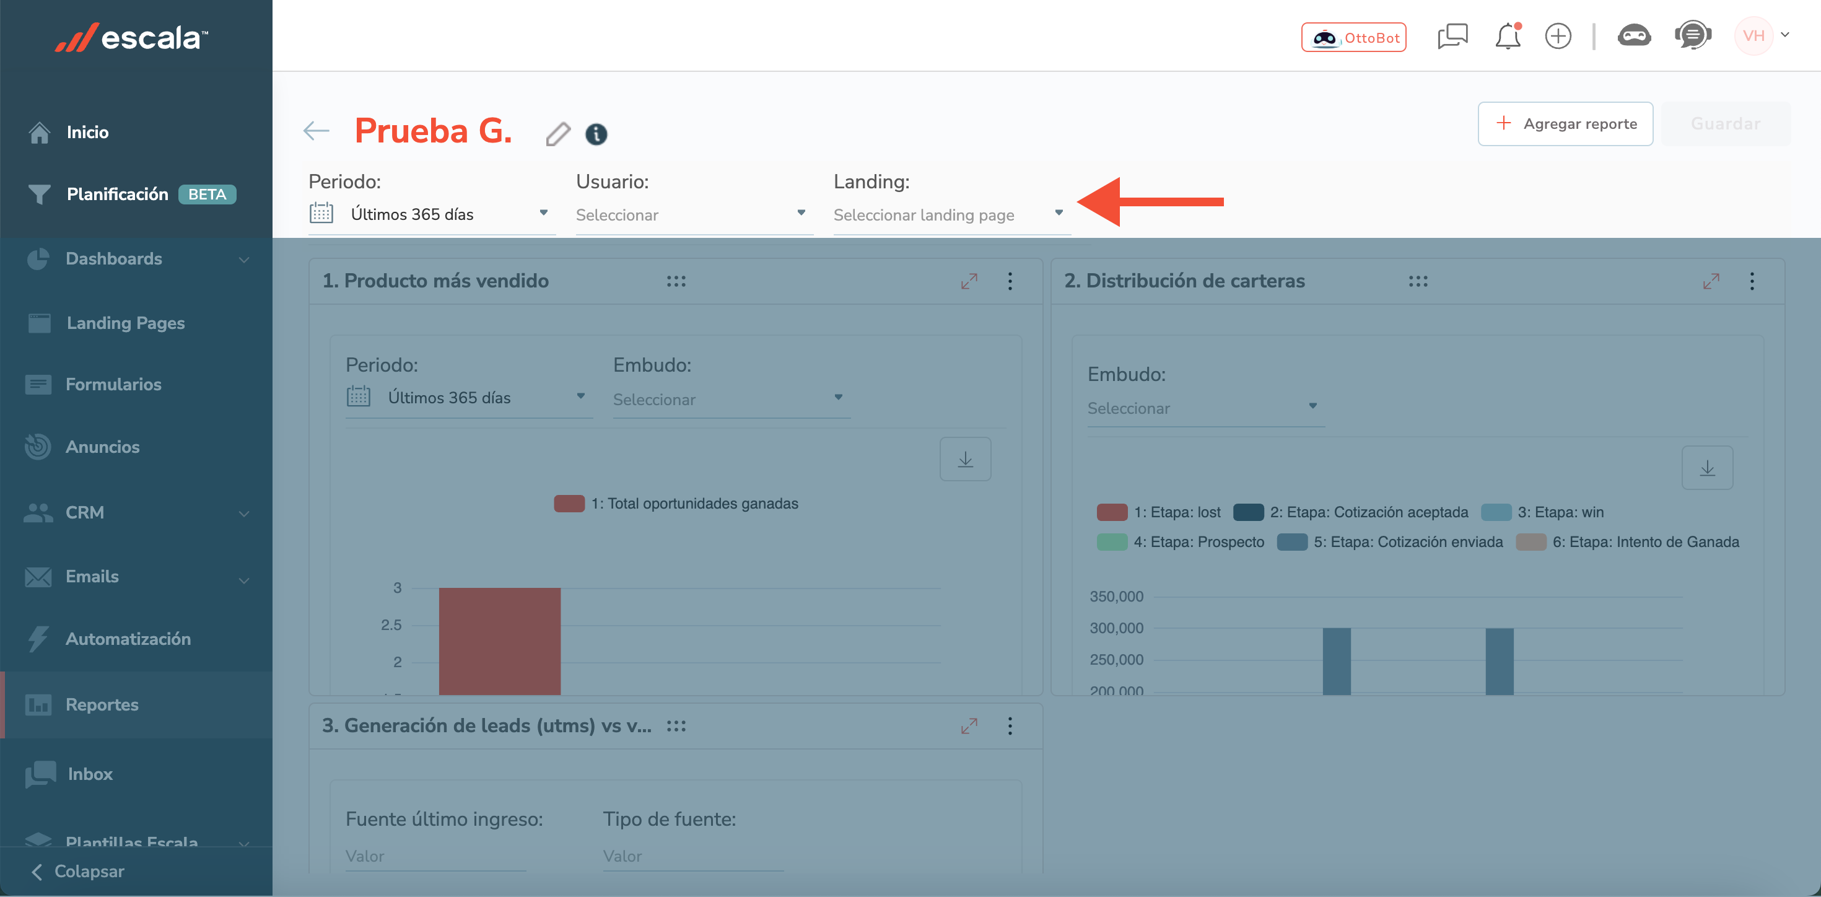Screen dimensions: 1821x897
Task: Open OttoBot assistant button
Action: (x=1353, y=37)
